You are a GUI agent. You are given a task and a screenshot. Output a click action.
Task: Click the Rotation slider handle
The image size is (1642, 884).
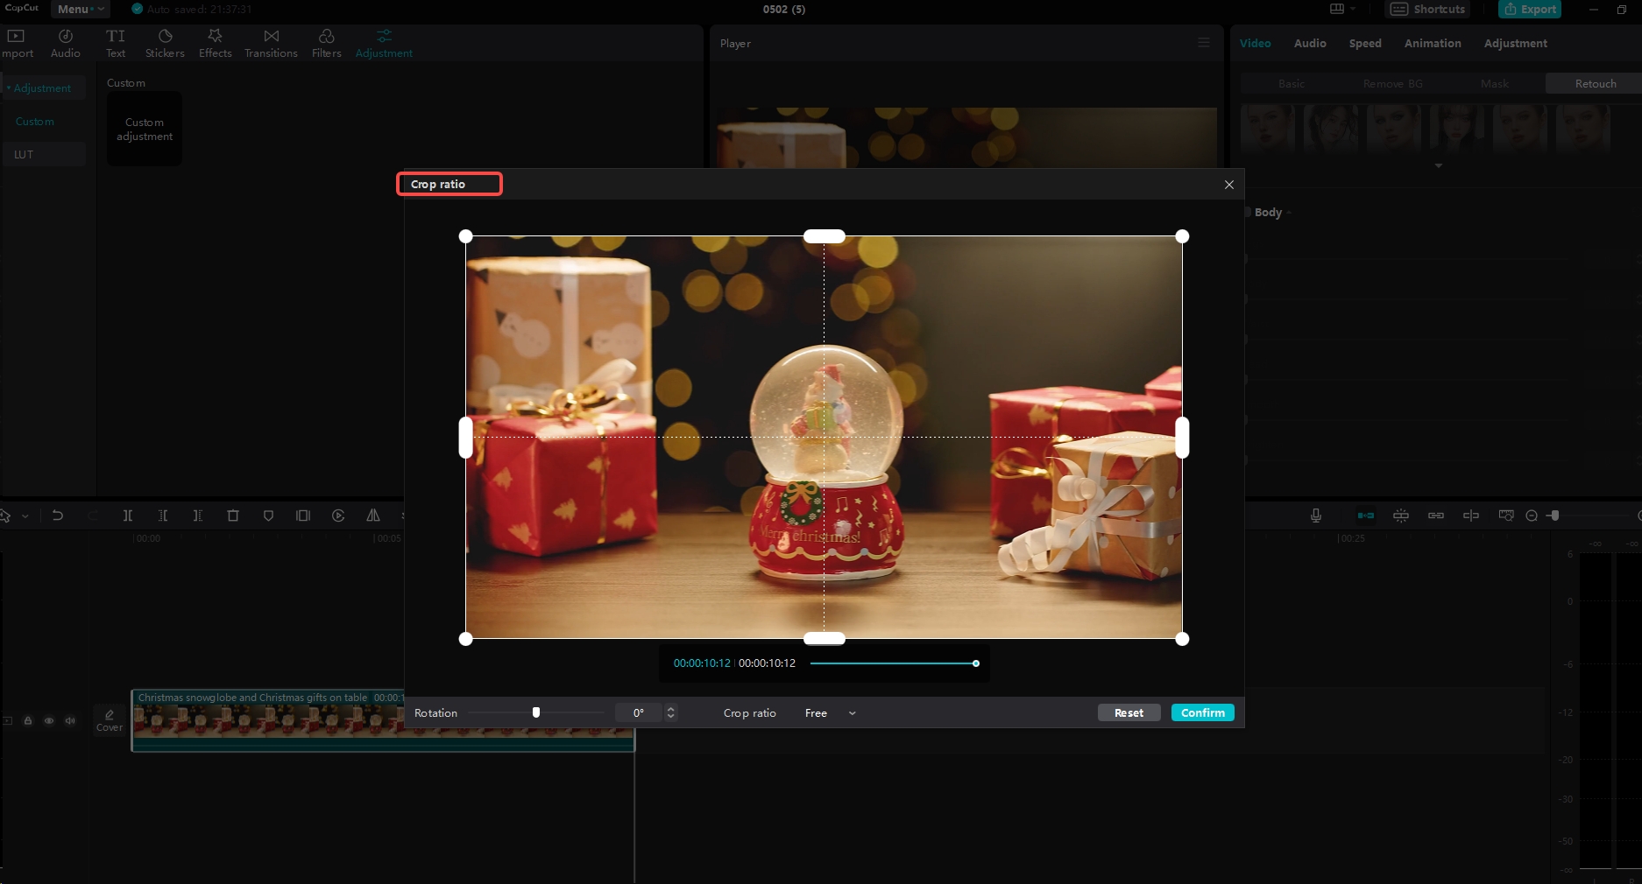[x=536, y=712]
